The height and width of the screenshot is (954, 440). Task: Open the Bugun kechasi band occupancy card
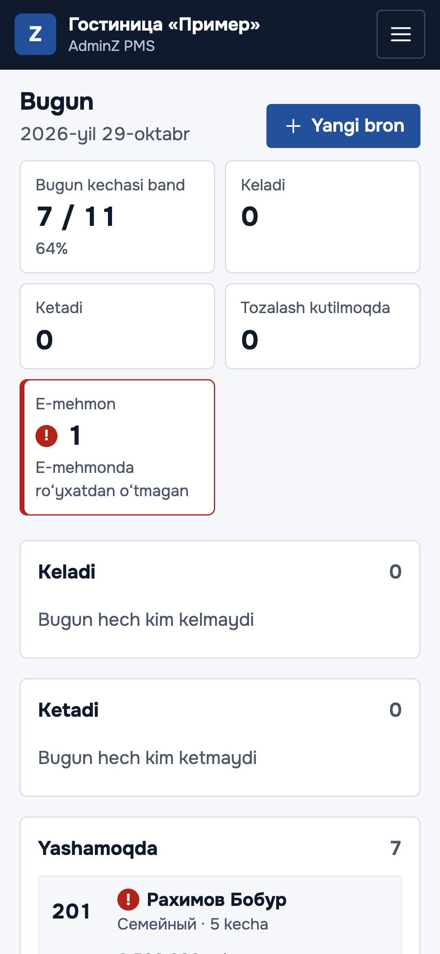117,217
